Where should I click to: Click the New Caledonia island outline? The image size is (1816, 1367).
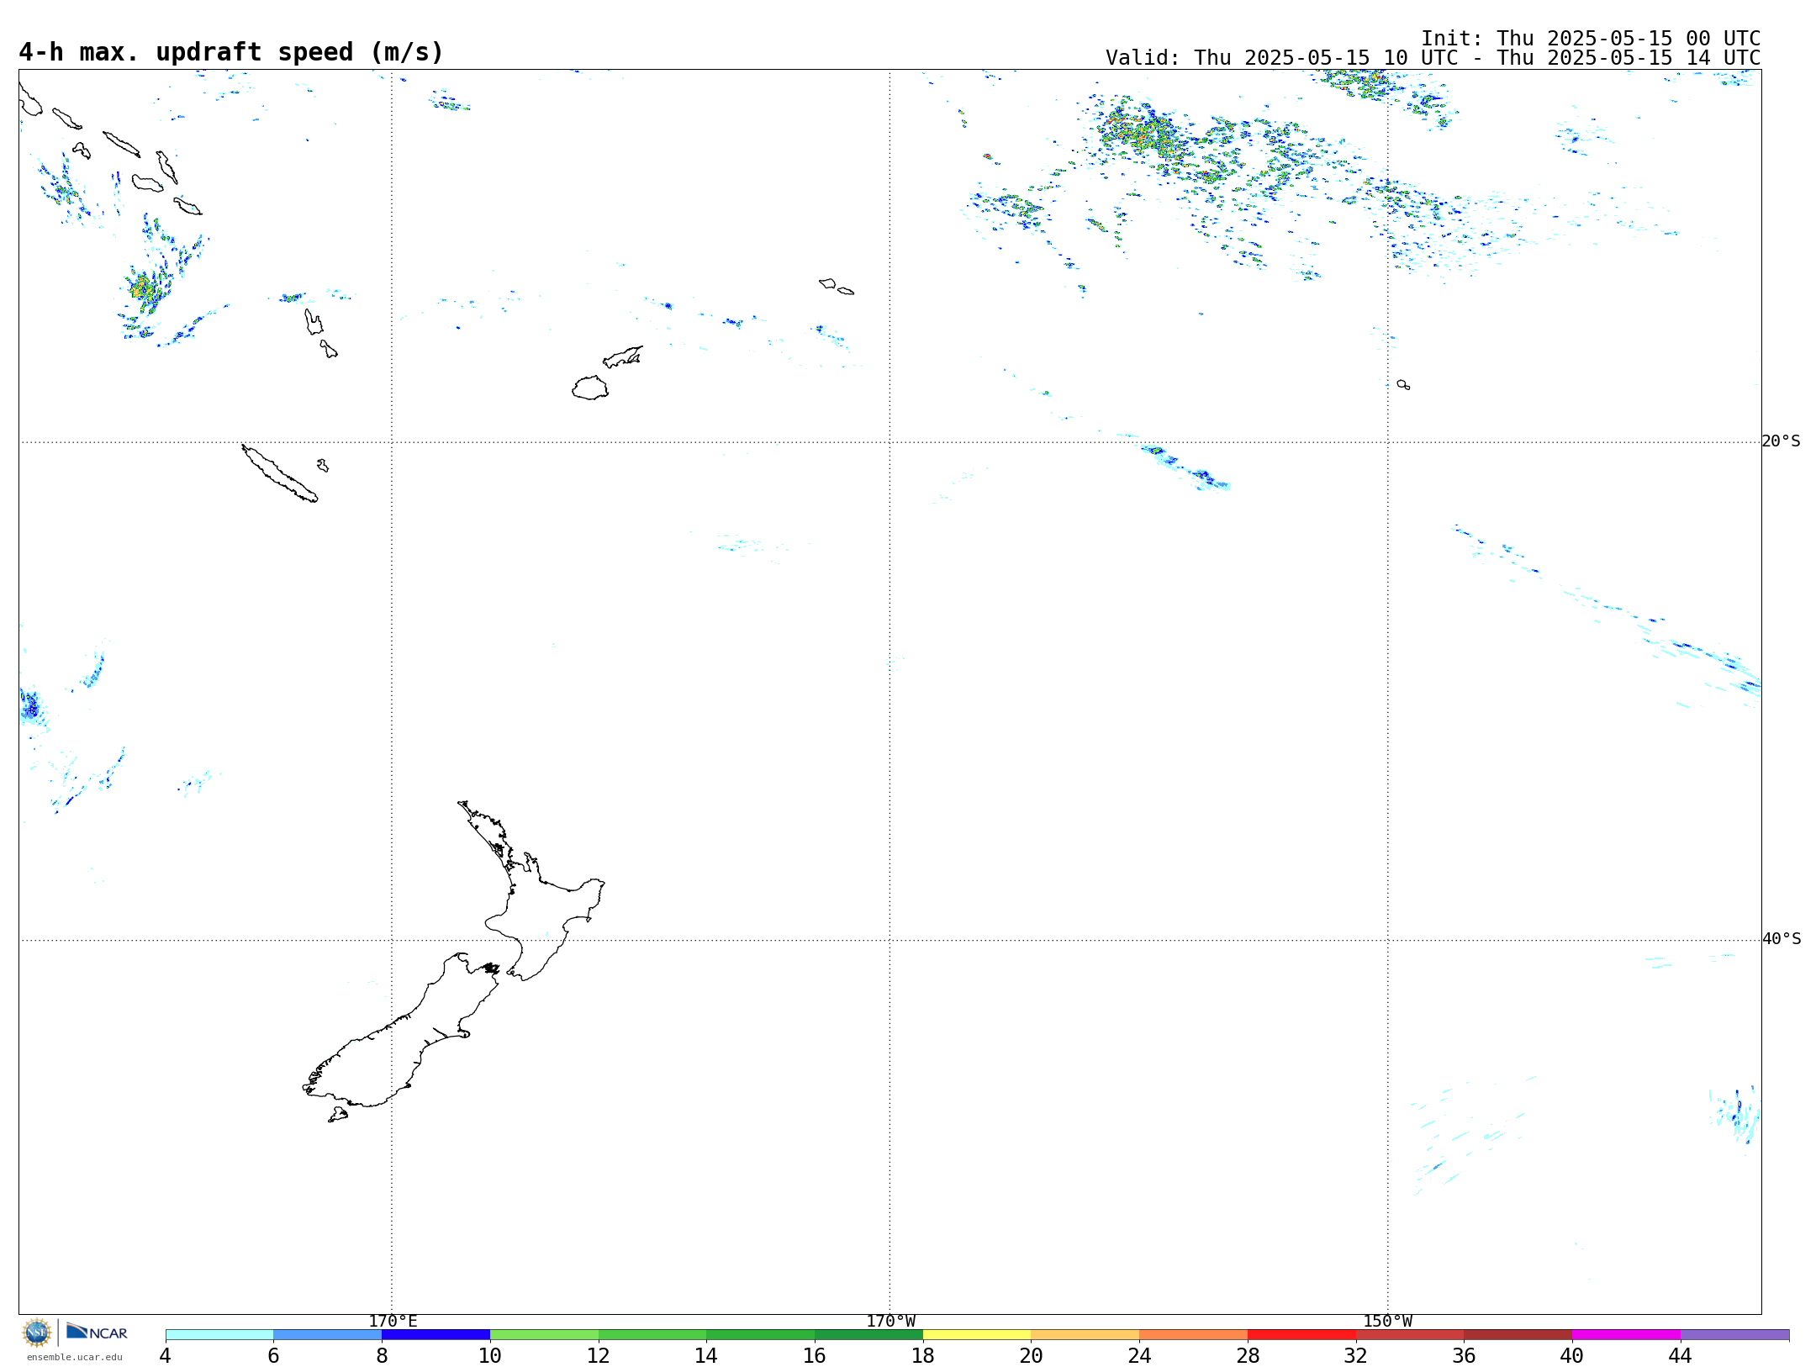point(279,473)
